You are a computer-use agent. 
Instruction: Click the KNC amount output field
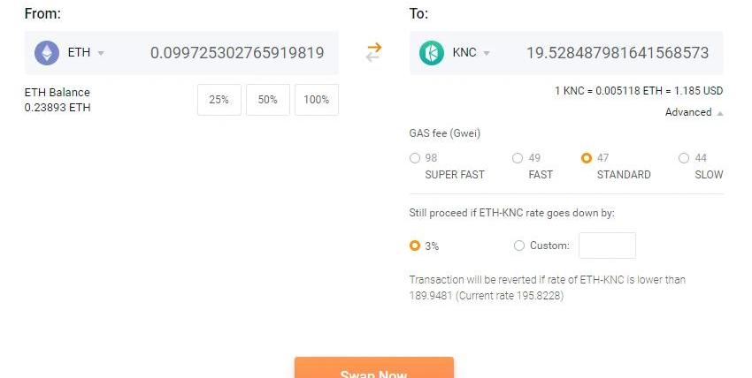click(x=617, y=53)
